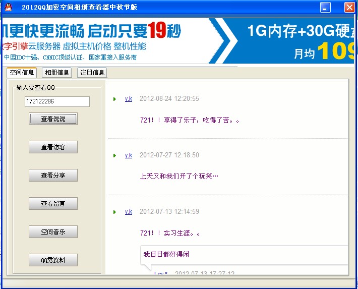Click the 查看分享 button

[x=53, y=176]
